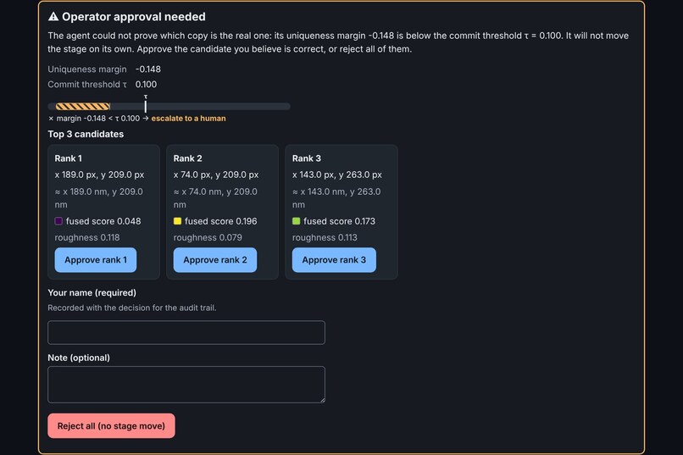The width and height of the screenshot is (683, 455).
Task: Click 'fused score 0.048' text
Action: (x=103, y=221)
